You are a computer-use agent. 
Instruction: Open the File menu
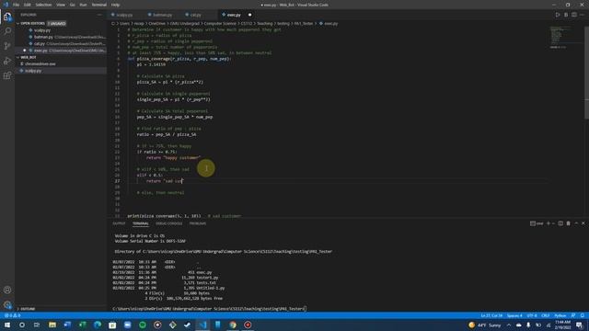[17, 5]
